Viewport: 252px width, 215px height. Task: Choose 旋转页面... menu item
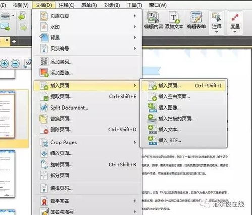[87, 165]
